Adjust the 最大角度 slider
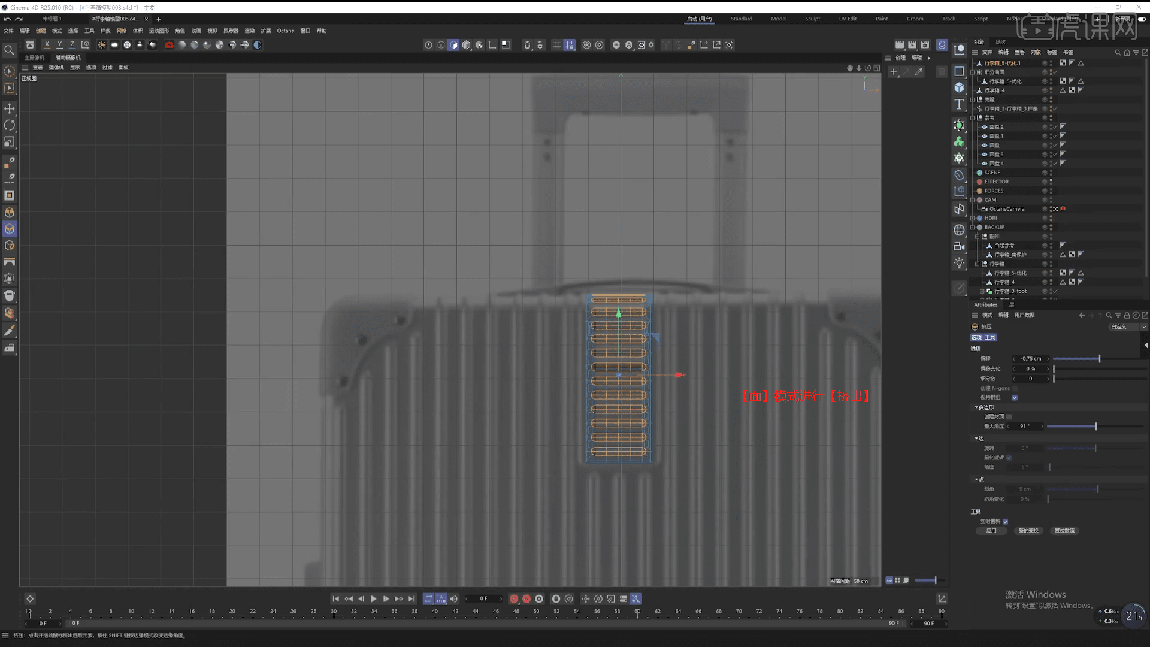Screen dimensions: 1150x647 click(x=1095, y=427)
